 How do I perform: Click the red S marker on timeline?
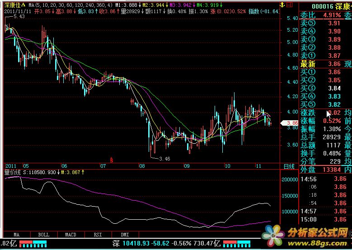click(x=111, y=160)
